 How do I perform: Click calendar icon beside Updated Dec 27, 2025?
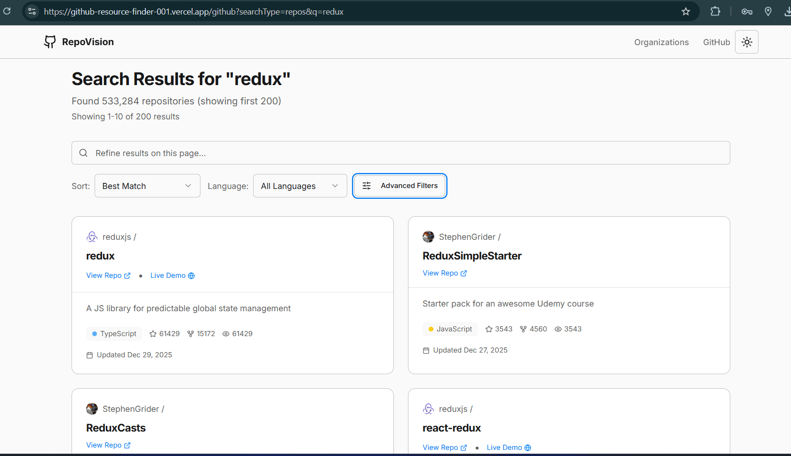tap(426, 351)
